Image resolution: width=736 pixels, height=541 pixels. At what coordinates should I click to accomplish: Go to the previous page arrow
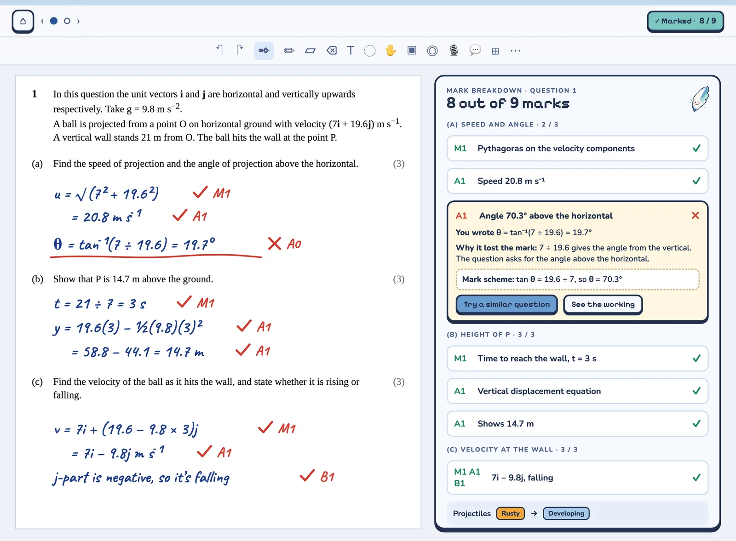pos(42,21)
